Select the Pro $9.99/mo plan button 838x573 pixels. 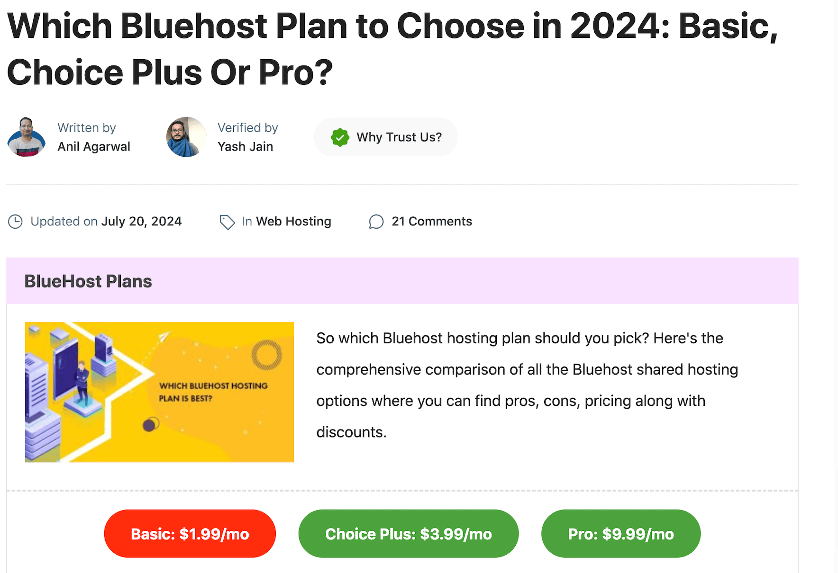pos(621,533)
